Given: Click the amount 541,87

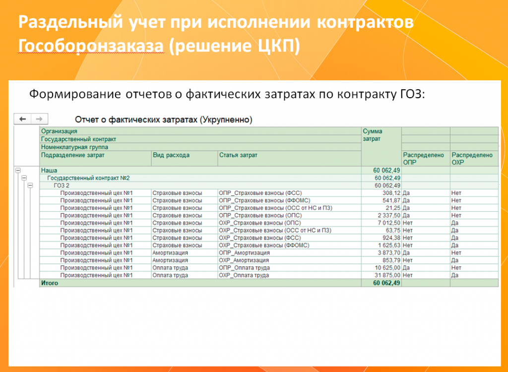Looking at the screenshot, I should click(x=391, y=200).
